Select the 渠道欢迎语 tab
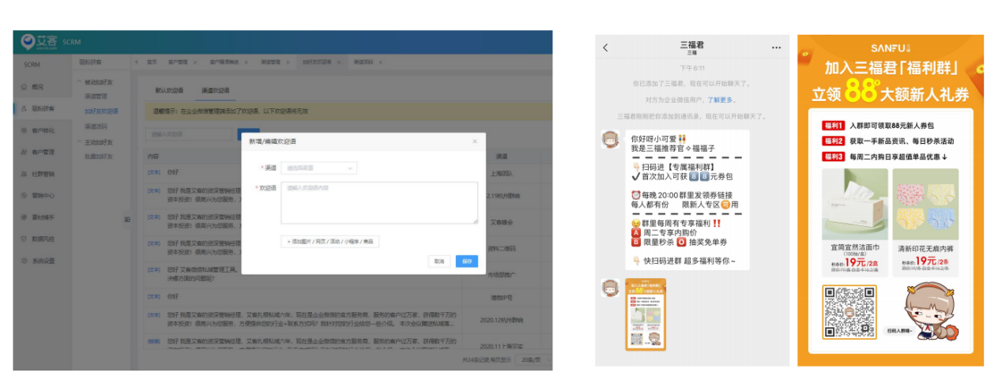 [x=215, y=91]
